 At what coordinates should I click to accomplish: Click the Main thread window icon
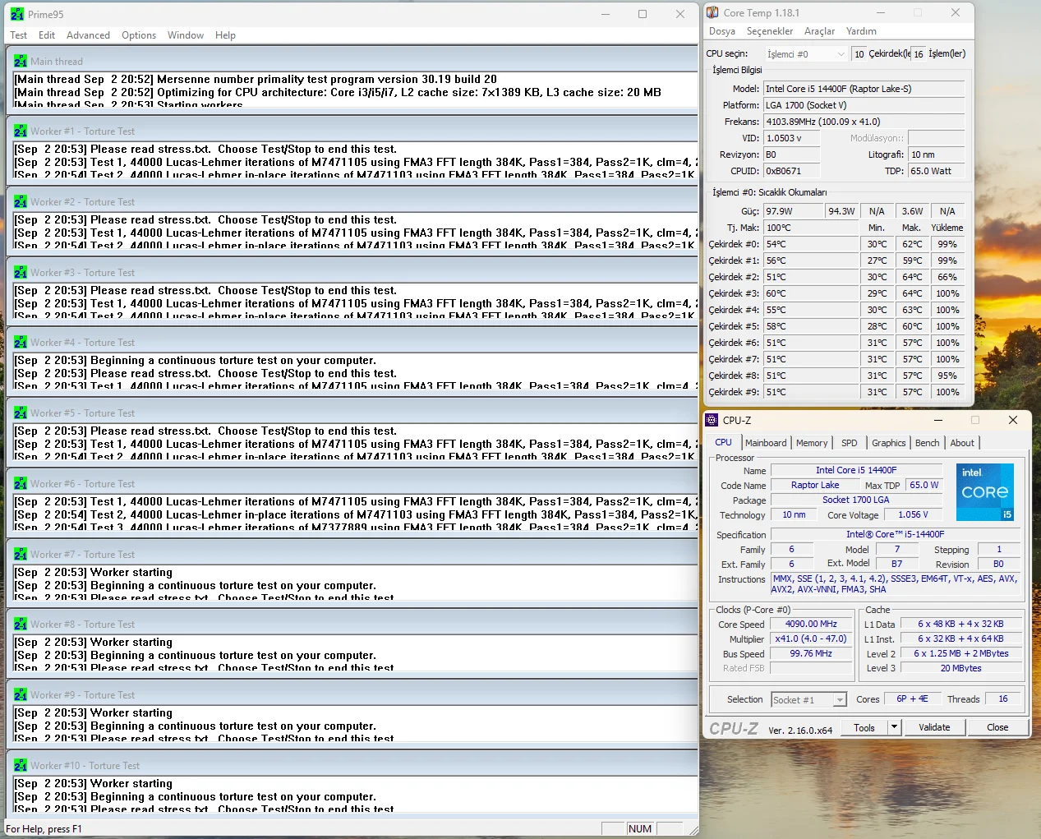click(x=21, y=62)
